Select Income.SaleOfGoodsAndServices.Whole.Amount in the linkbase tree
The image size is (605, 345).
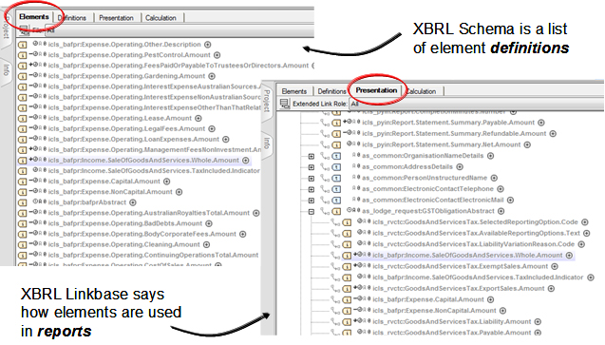click(467, 256)
